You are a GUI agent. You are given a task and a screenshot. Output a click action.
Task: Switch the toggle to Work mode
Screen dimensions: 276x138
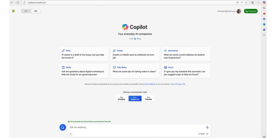pos(26,11)
